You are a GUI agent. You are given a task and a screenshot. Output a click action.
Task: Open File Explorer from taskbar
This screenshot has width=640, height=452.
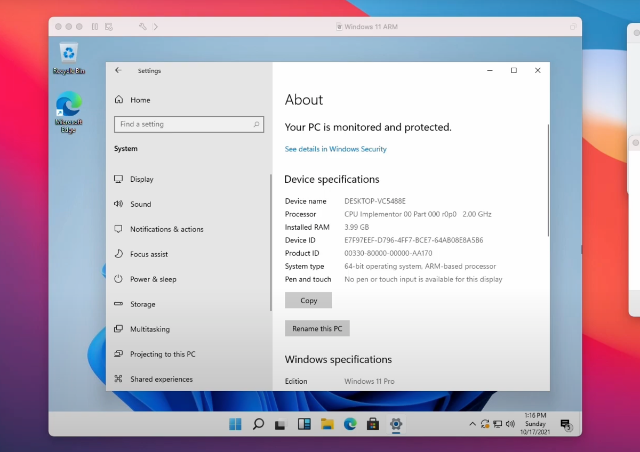click(327, 424)
